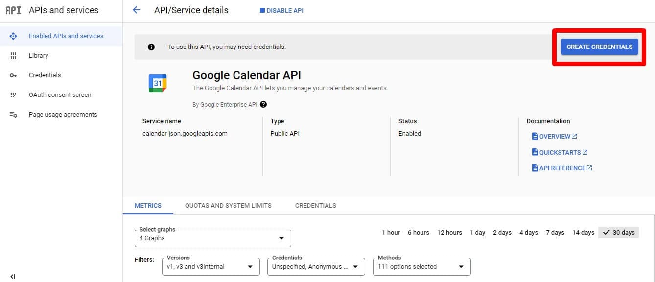Select the 1 day time range

pos(477,233)
